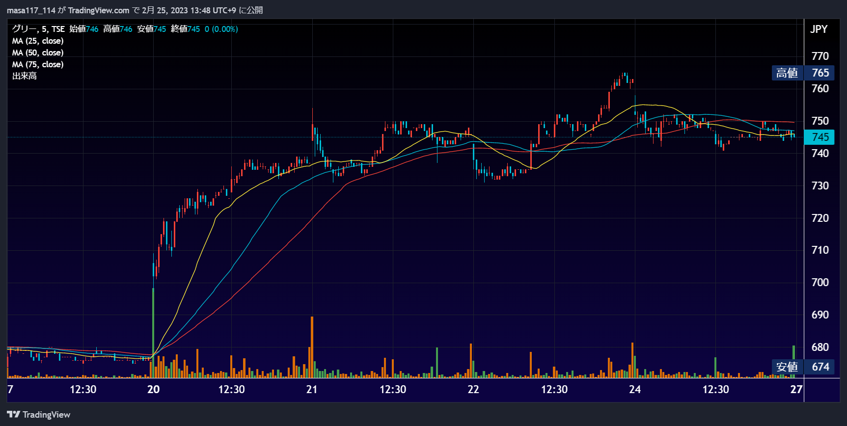Image resolution: width=847 pixels, height=426 pixels.
Task: Click the 700 price axis label
Action: point(820,282)
